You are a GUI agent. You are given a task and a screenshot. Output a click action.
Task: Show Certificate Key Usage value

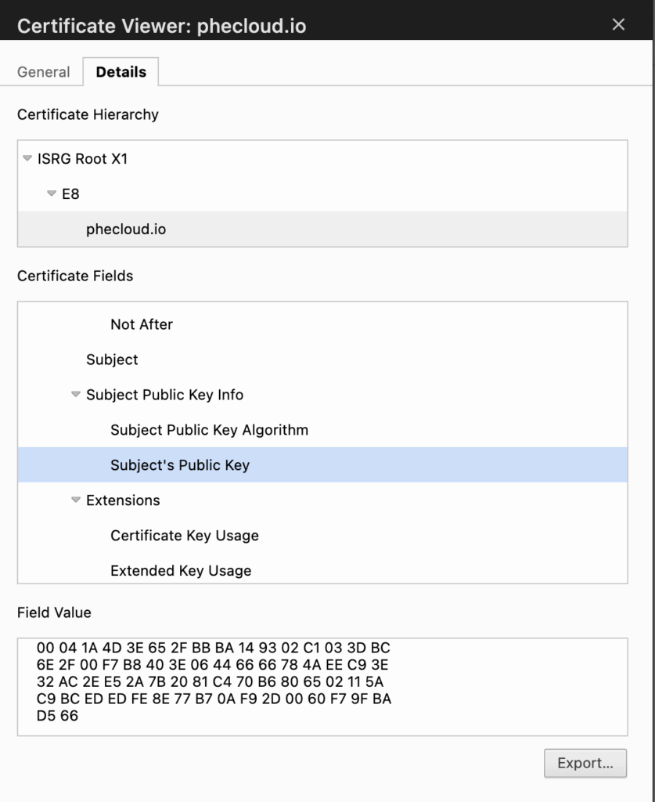pos(185,536)
